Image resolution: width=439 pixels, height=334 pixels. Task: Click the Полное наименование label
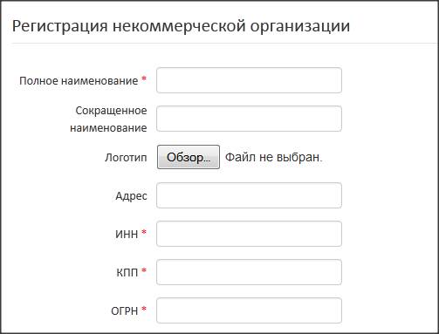point(79,80)
